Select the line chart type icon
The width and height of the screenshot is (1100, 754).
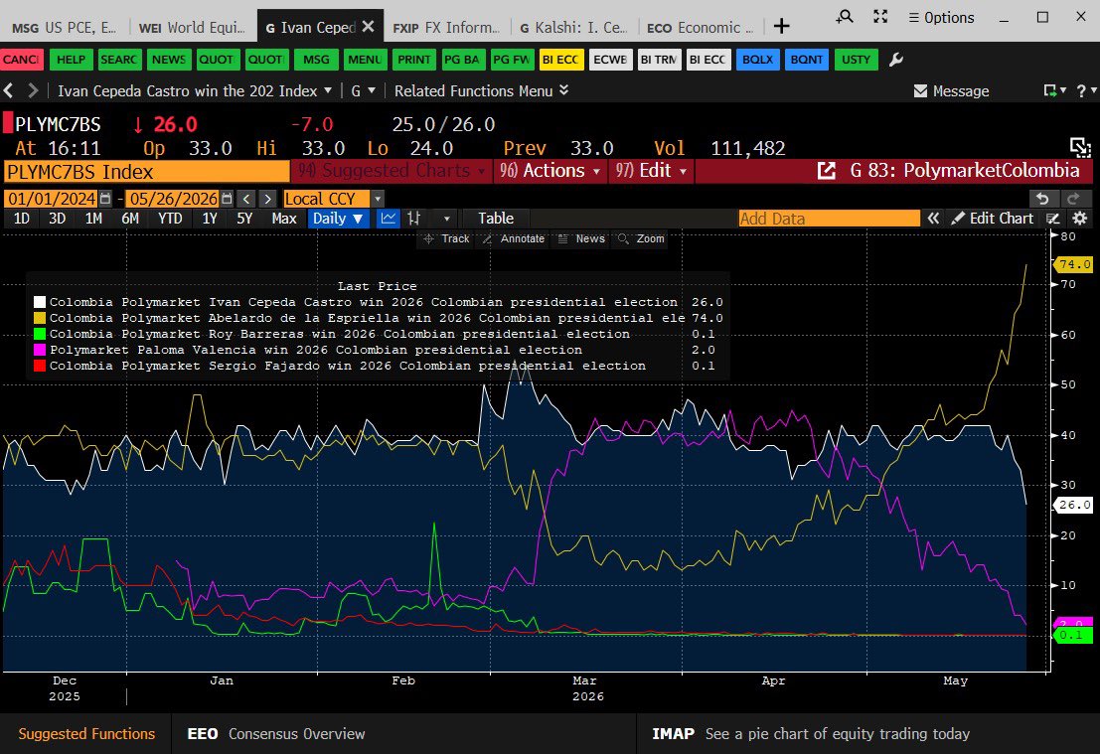tap(388, 219)
